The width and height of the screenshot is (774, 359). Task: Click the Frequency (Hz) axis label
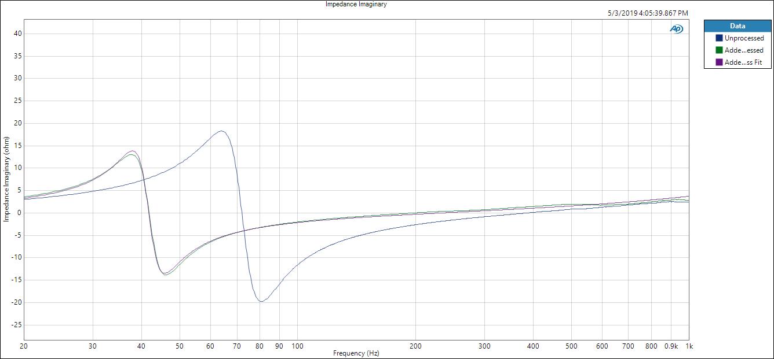point(357,353)
